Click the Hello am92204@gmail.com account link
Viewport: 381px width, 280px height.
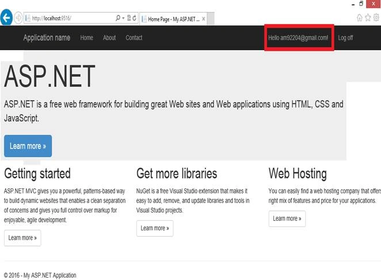click(298, 37)
